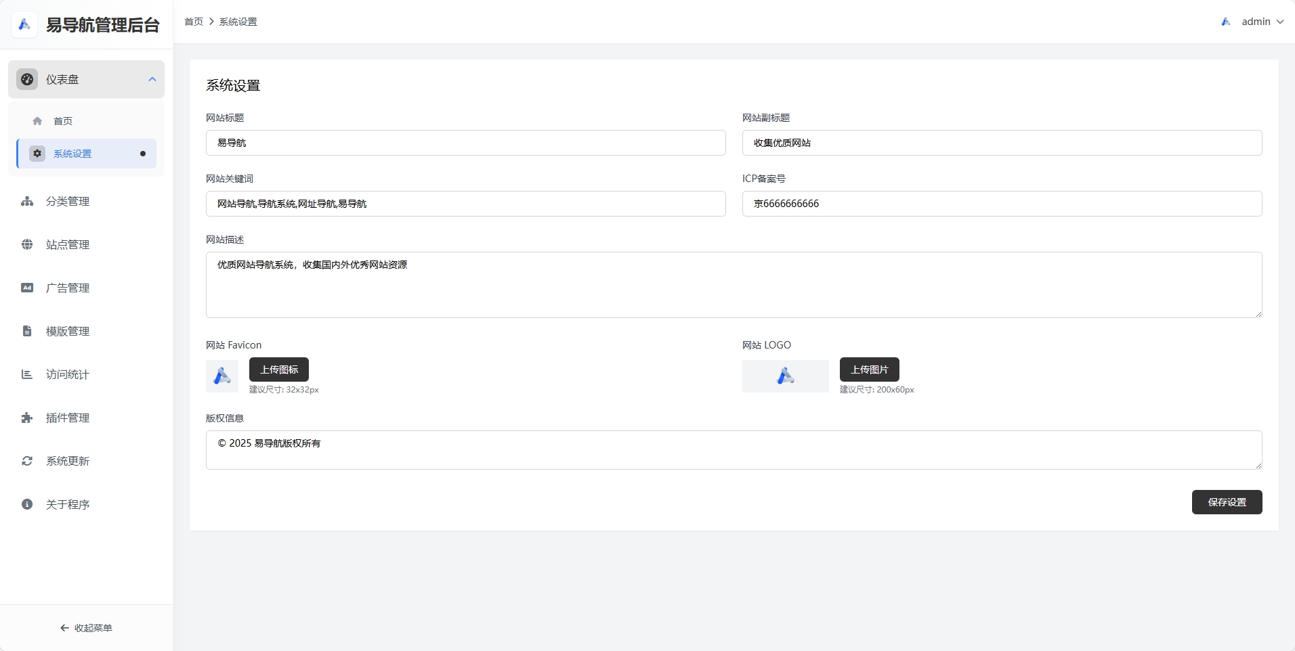Click the 广告管理 Ad icon

click(x=27, y=288)
